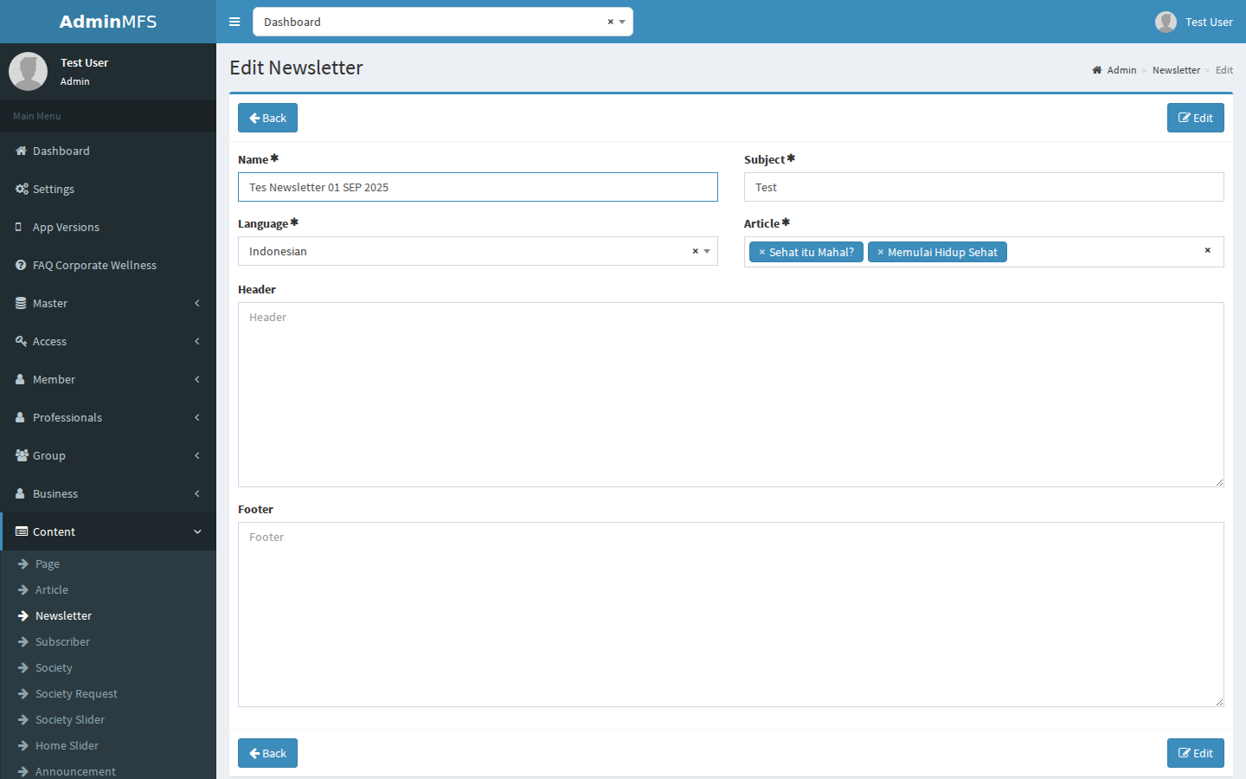Remove the 'Memulai Hidup Sehat' article tag
This screenshot has width=1246, height=779.
click(881, 252)
